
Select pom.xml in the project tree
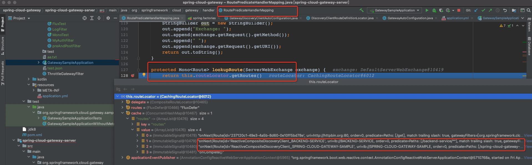point(34,135)
